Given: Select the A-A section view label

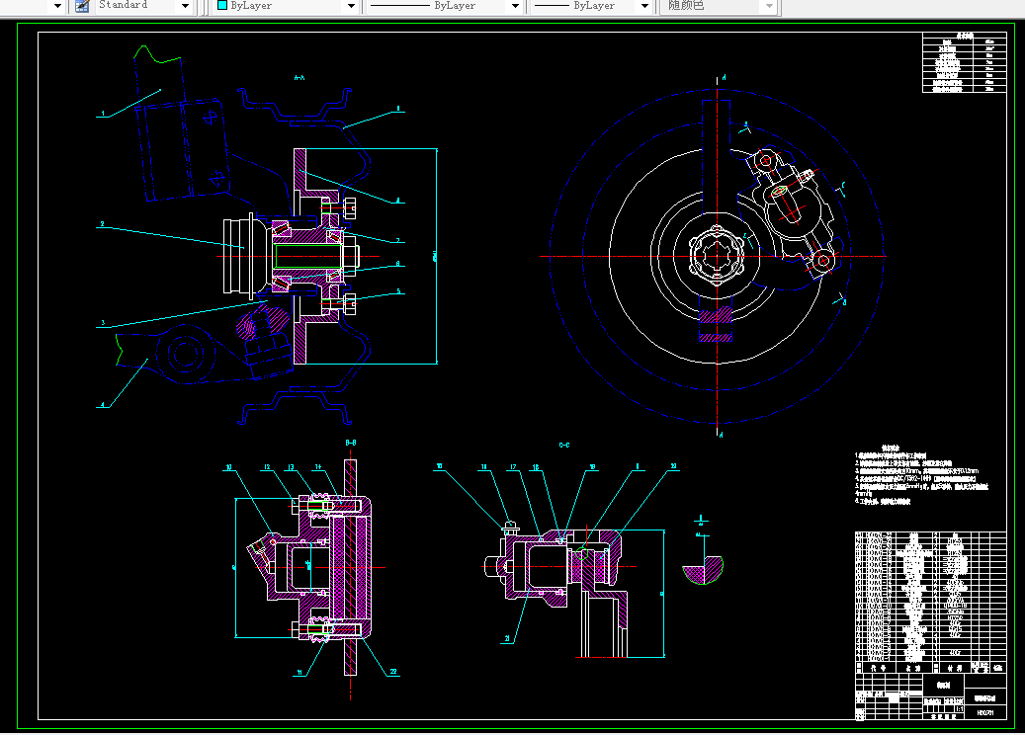Looking at the screenshot, I should tap(299, 78).
